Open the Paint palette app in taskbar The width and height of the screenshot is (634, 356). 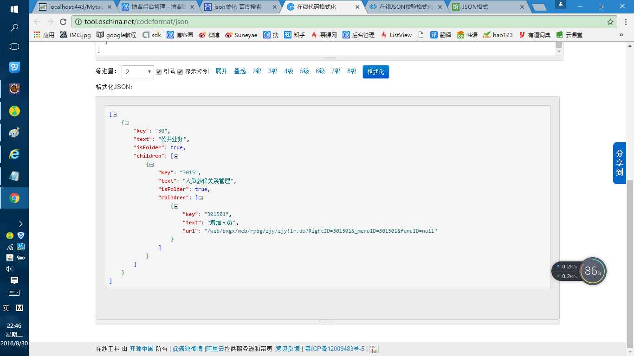(x=14, y=133)
